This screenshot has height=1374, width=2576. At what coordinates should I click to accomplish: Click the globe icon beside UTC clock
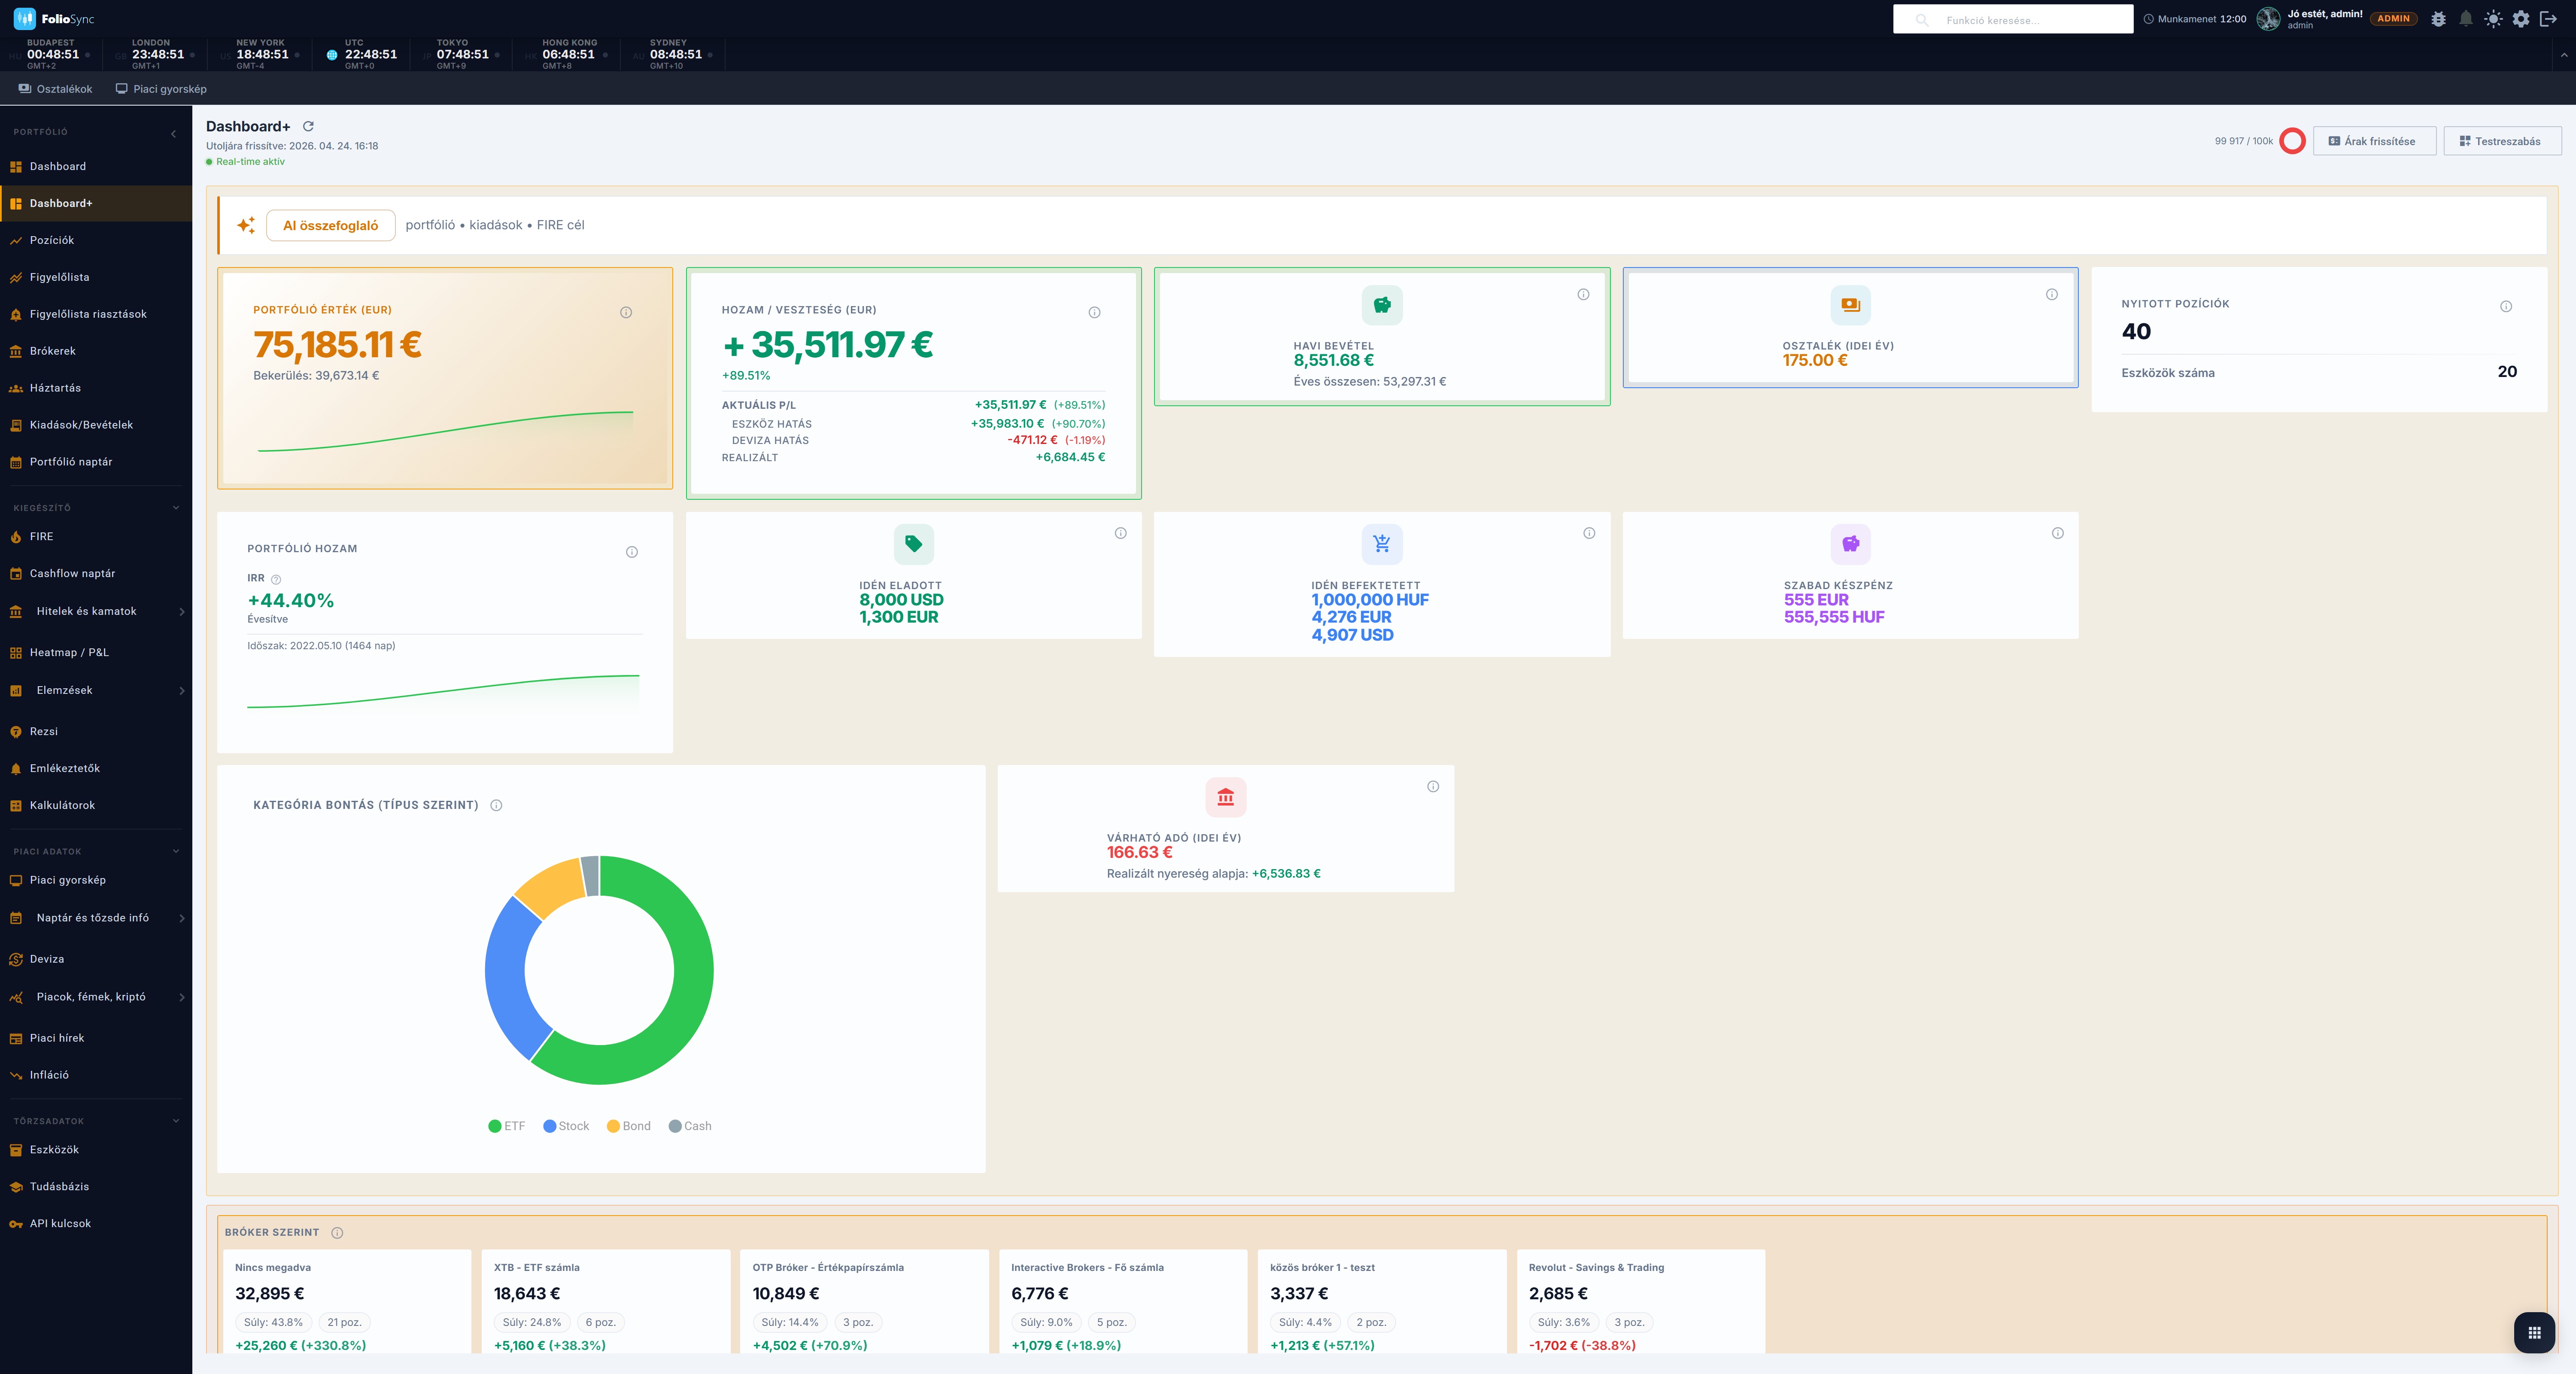pos(332,55)
